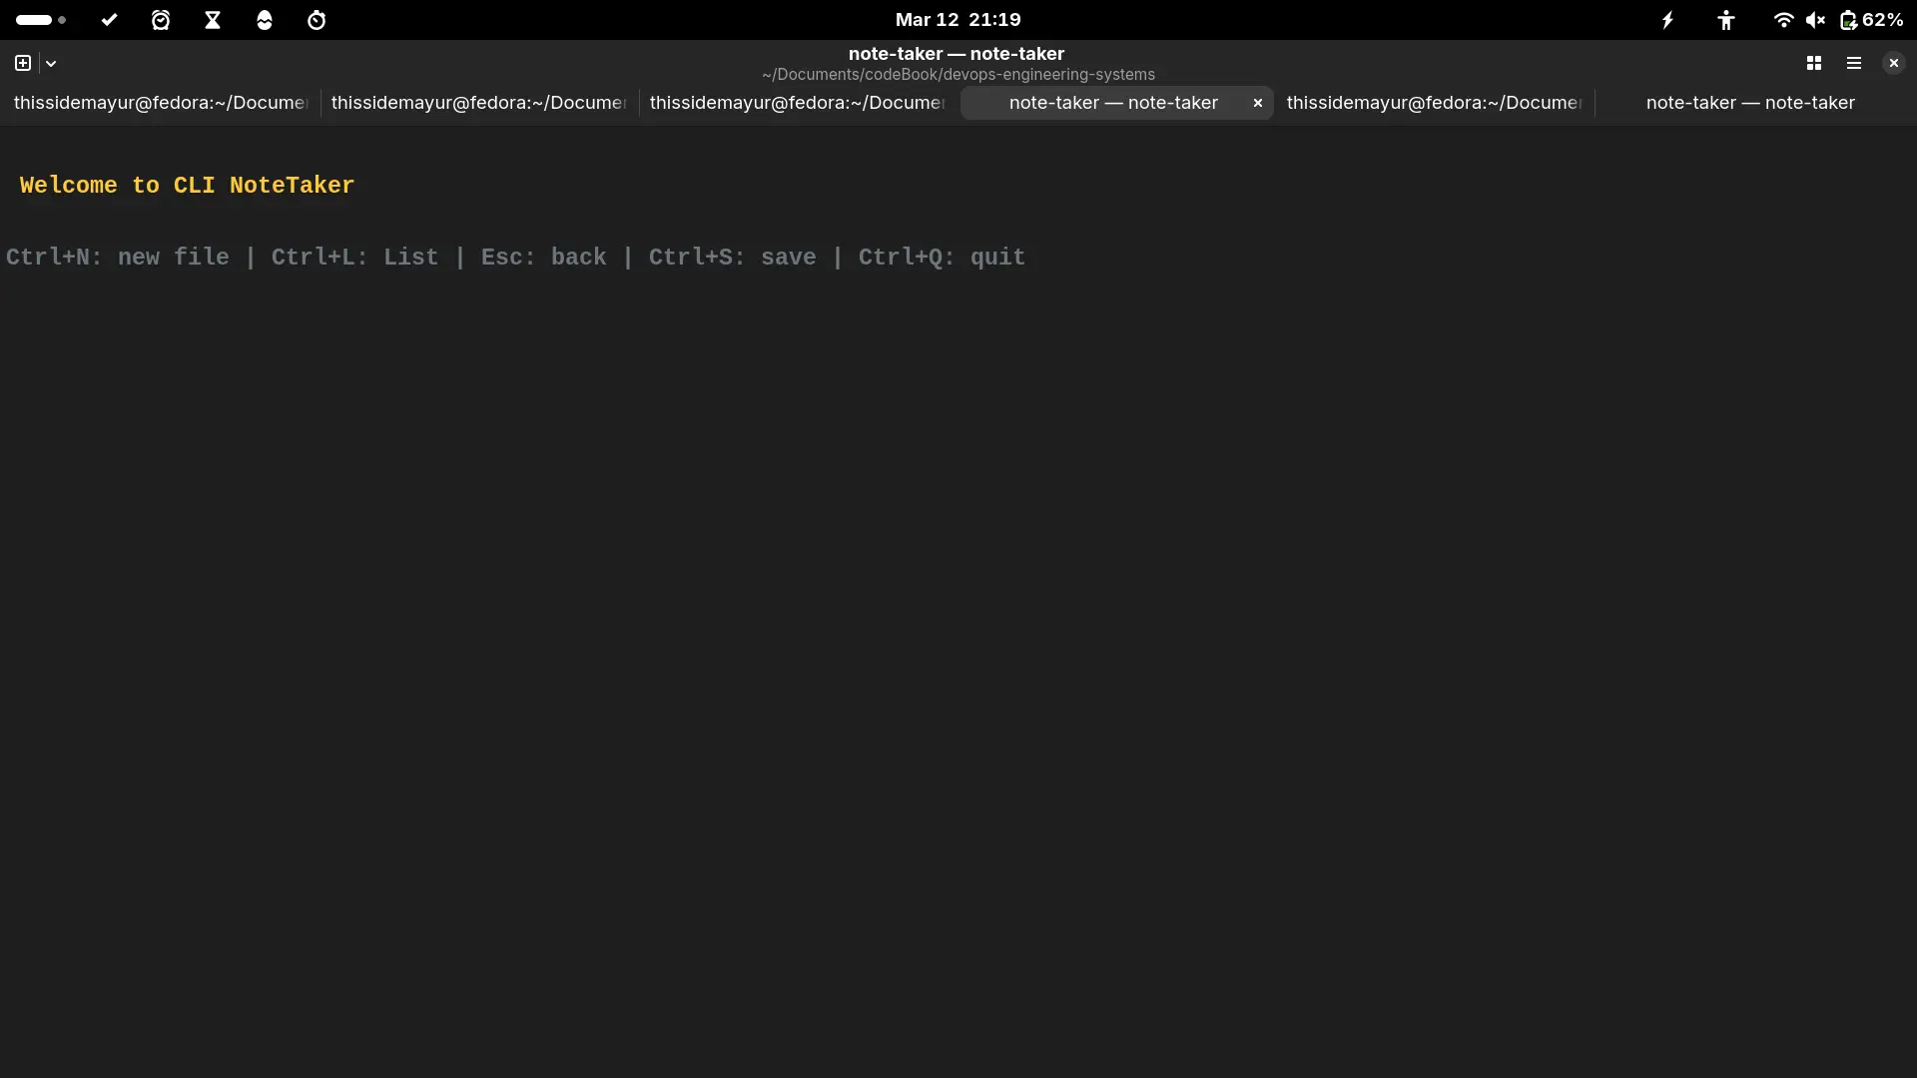
Task: Open the hamburger menu in terminal header
Action: pyautogui.click(x=1853, y=62)
